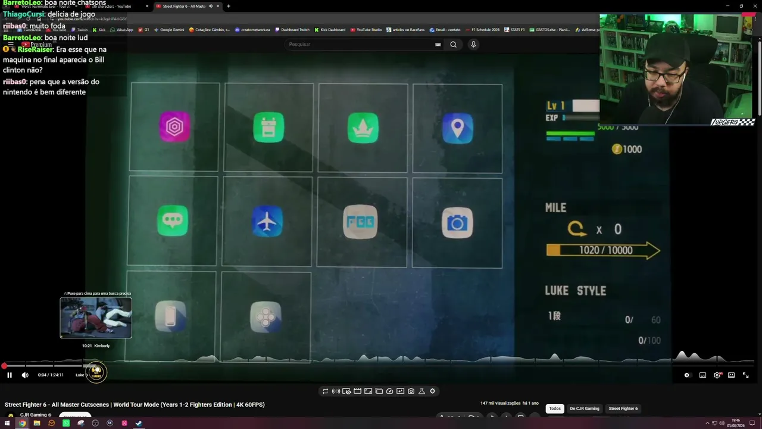Click the green chat bubble app icon
The image size is (762, 429).
[x=173, y=220]
